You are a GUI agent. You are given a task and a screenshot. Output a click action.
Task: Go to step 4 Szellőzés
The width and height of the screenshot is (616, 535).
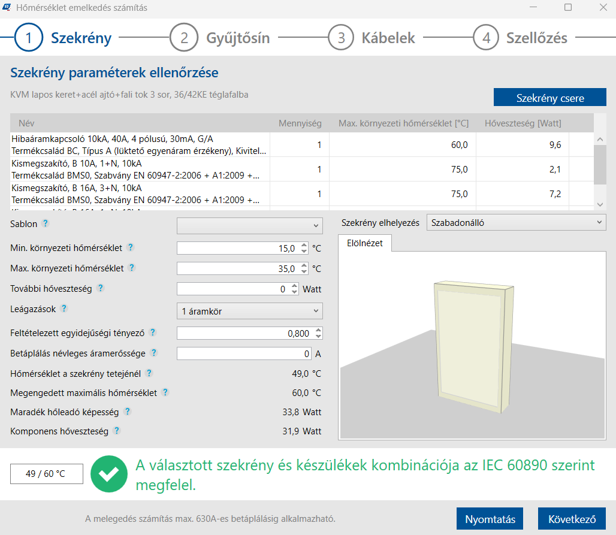click(520, 38)
